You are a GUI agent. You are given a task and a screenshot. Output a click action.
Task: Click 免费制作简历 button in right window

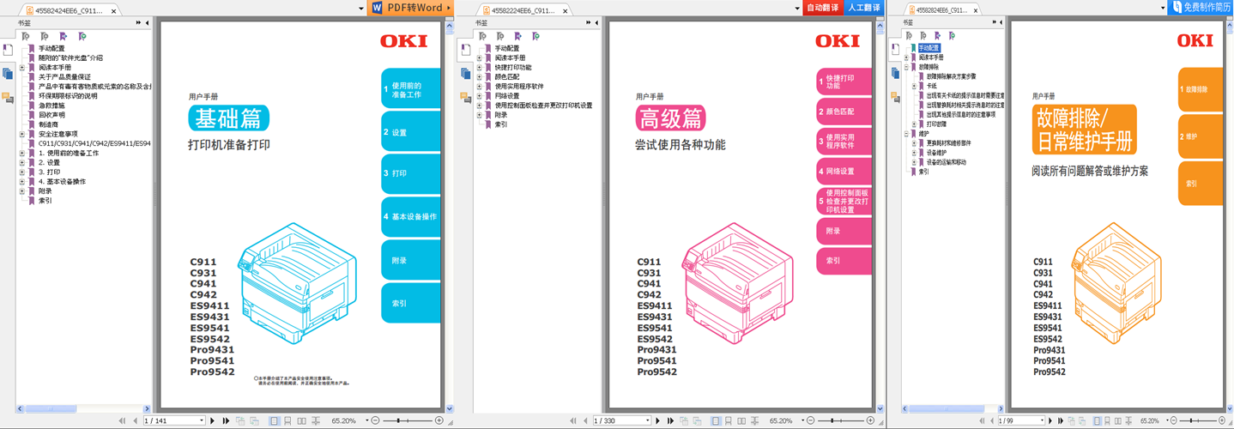coord(1201,8)
